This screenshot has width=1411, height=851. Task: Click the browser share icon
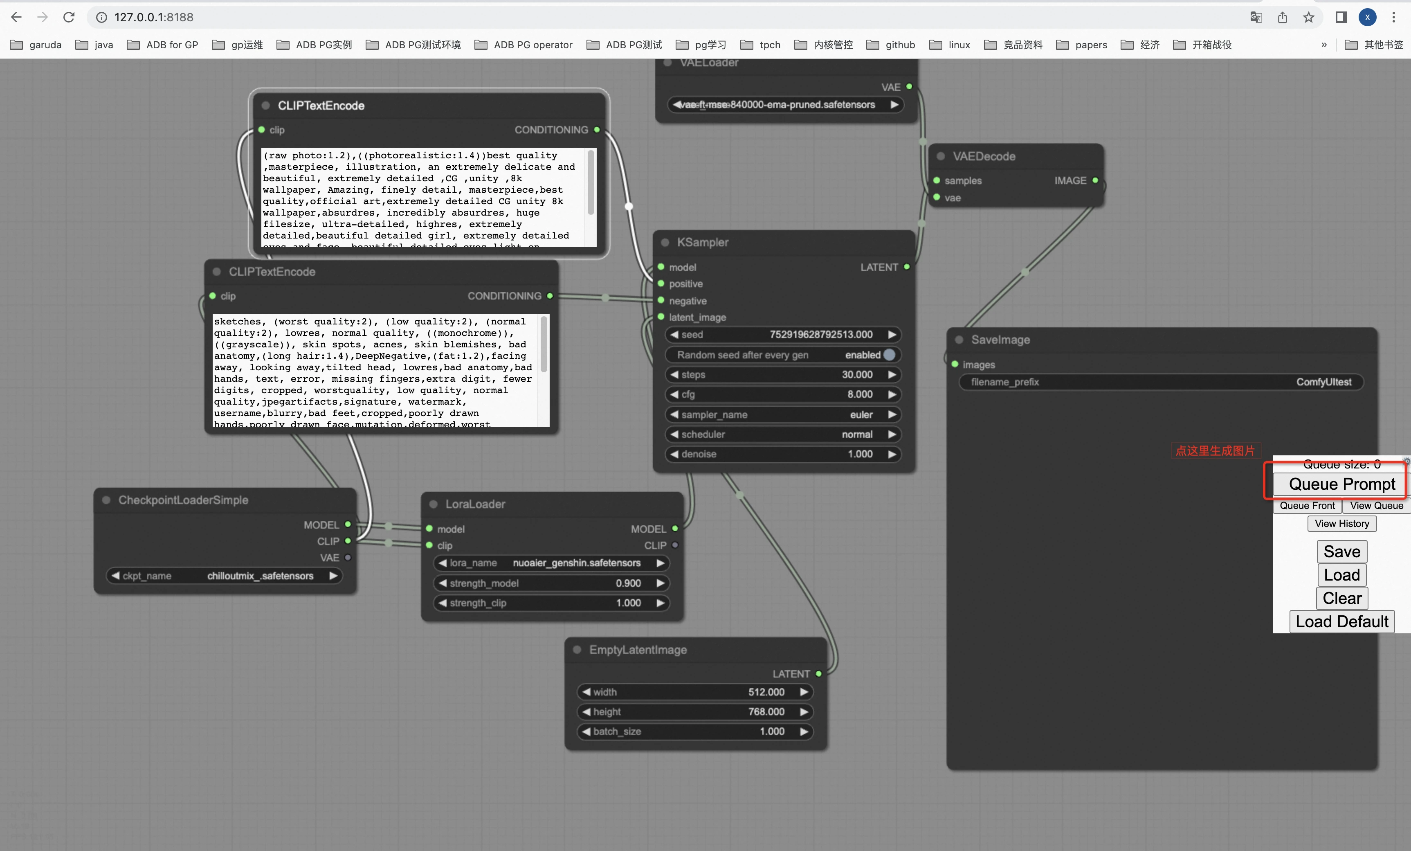pyautogui.click(x=1282, y=17)
